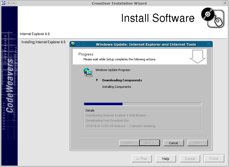This screenshot has height=167, width=229.
Task: Click the shade arrow in Windows Update title bar
Action: [83, 44]
